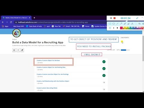This screenshot has height=108, width=144.
Task: Open Create a Custom Object for Job Posting Sites
Action: 51,67
